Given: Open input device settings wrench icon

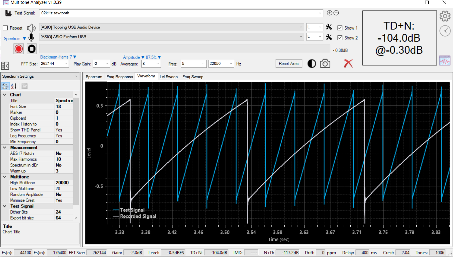Looking at the screenshot, I should 329,37.
